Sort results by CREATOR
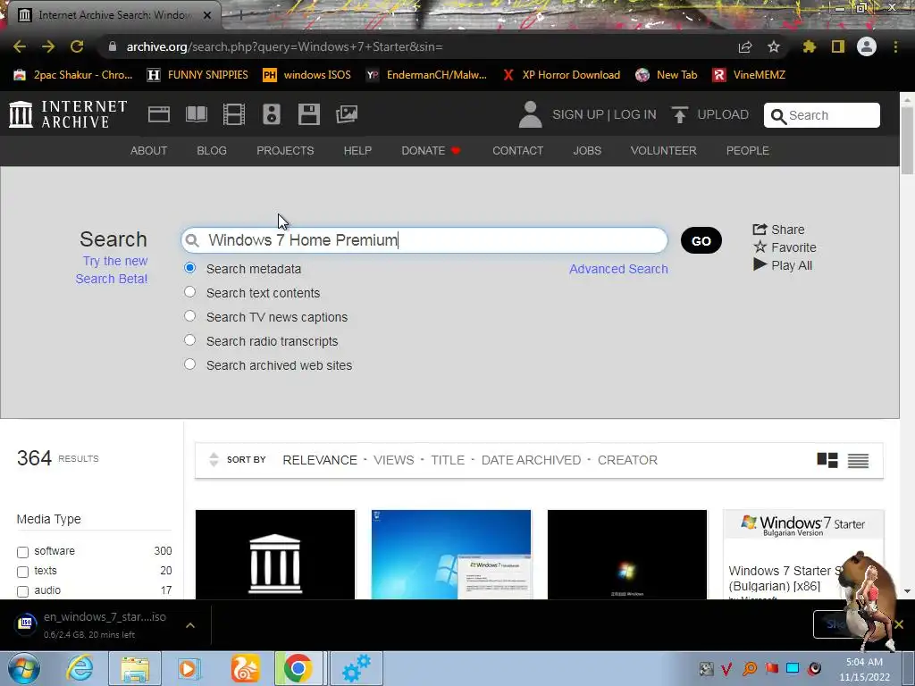The image size is (915, 686). 627,460
